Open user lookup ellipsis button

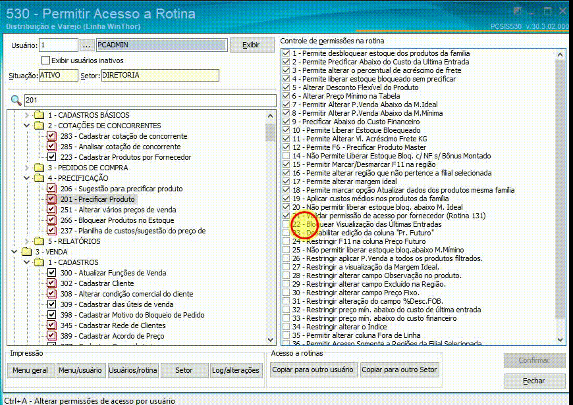click(86, 45)
